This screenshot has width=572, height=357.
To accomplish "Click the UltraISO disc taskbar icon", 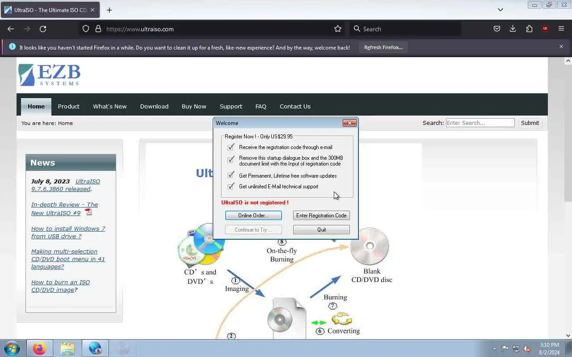I will (x=122, y=348).
